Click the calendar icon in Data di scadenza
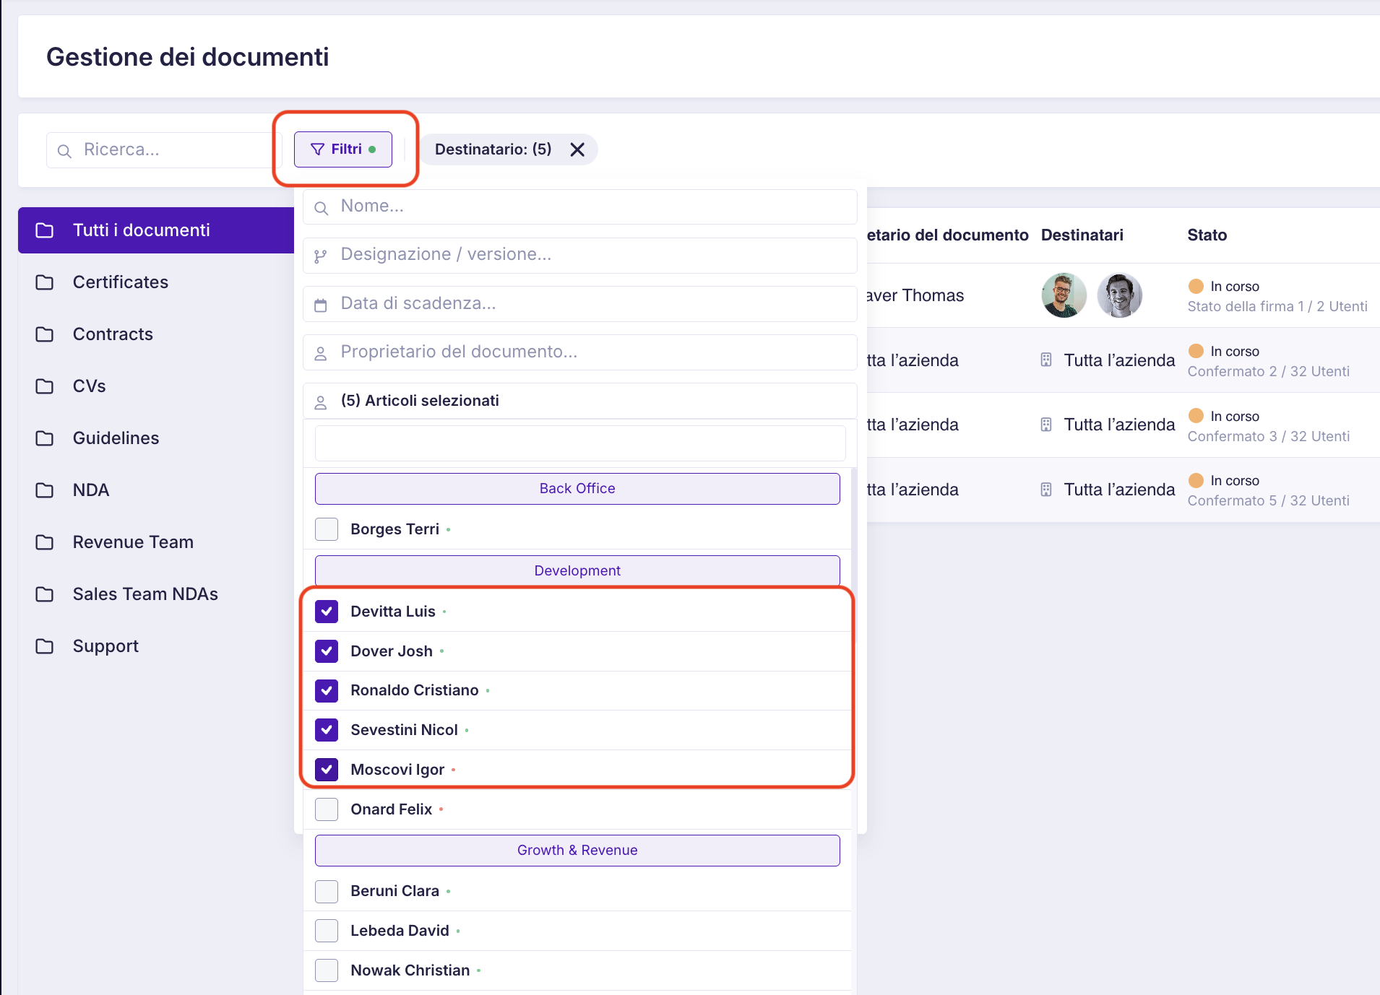The image size is (1380, 995). click(x=321, y=305)
